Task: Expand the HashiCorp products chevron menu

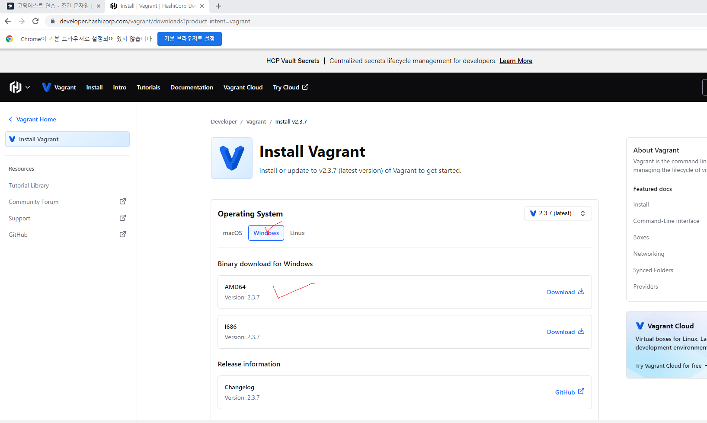Action: [28, 87]
